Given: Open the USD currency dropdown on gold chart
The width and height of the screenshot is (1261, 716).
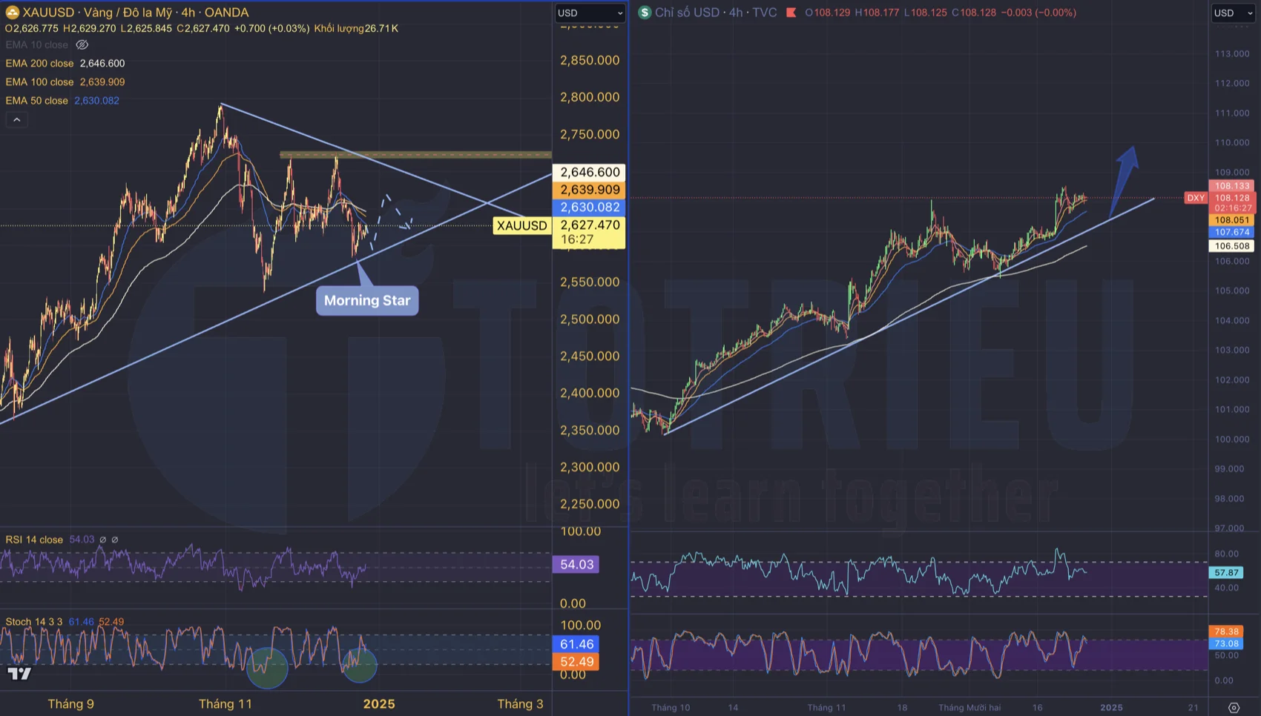Looking at the screenshot, I should click(590, 13).
